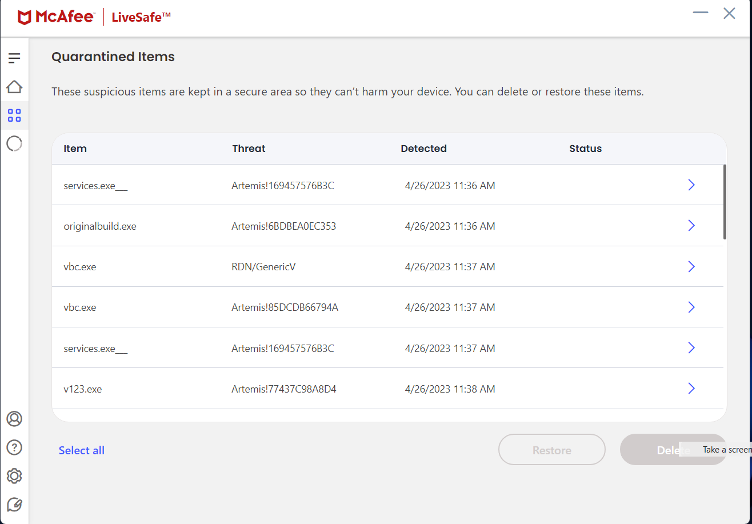The width and height of the screenshot is (752, 524).
Task: Click Artemis!169457576B3C threat in the 11:36 AM row
Action: 283,186
